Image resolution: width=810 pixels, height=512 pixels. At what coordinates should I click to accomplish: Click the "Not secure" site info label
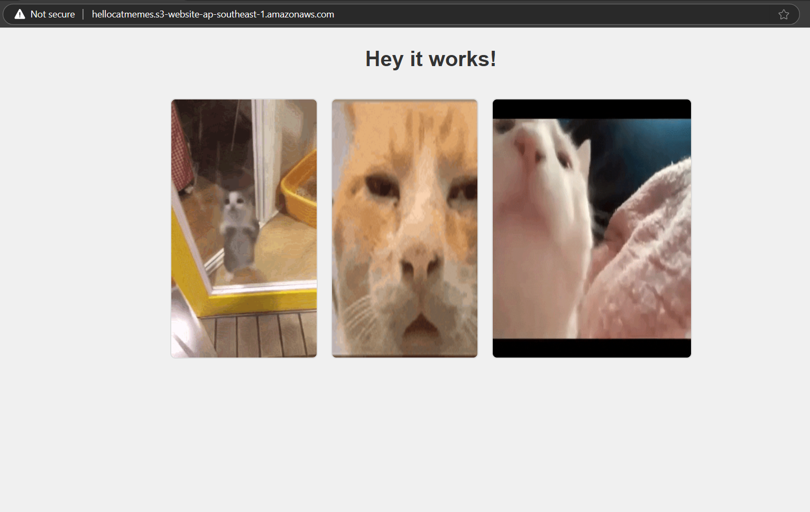pos(52,14)
